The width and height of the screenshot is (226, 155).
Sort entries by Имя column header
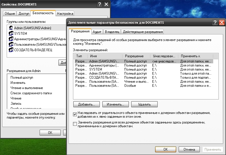[x=106, y=56]
